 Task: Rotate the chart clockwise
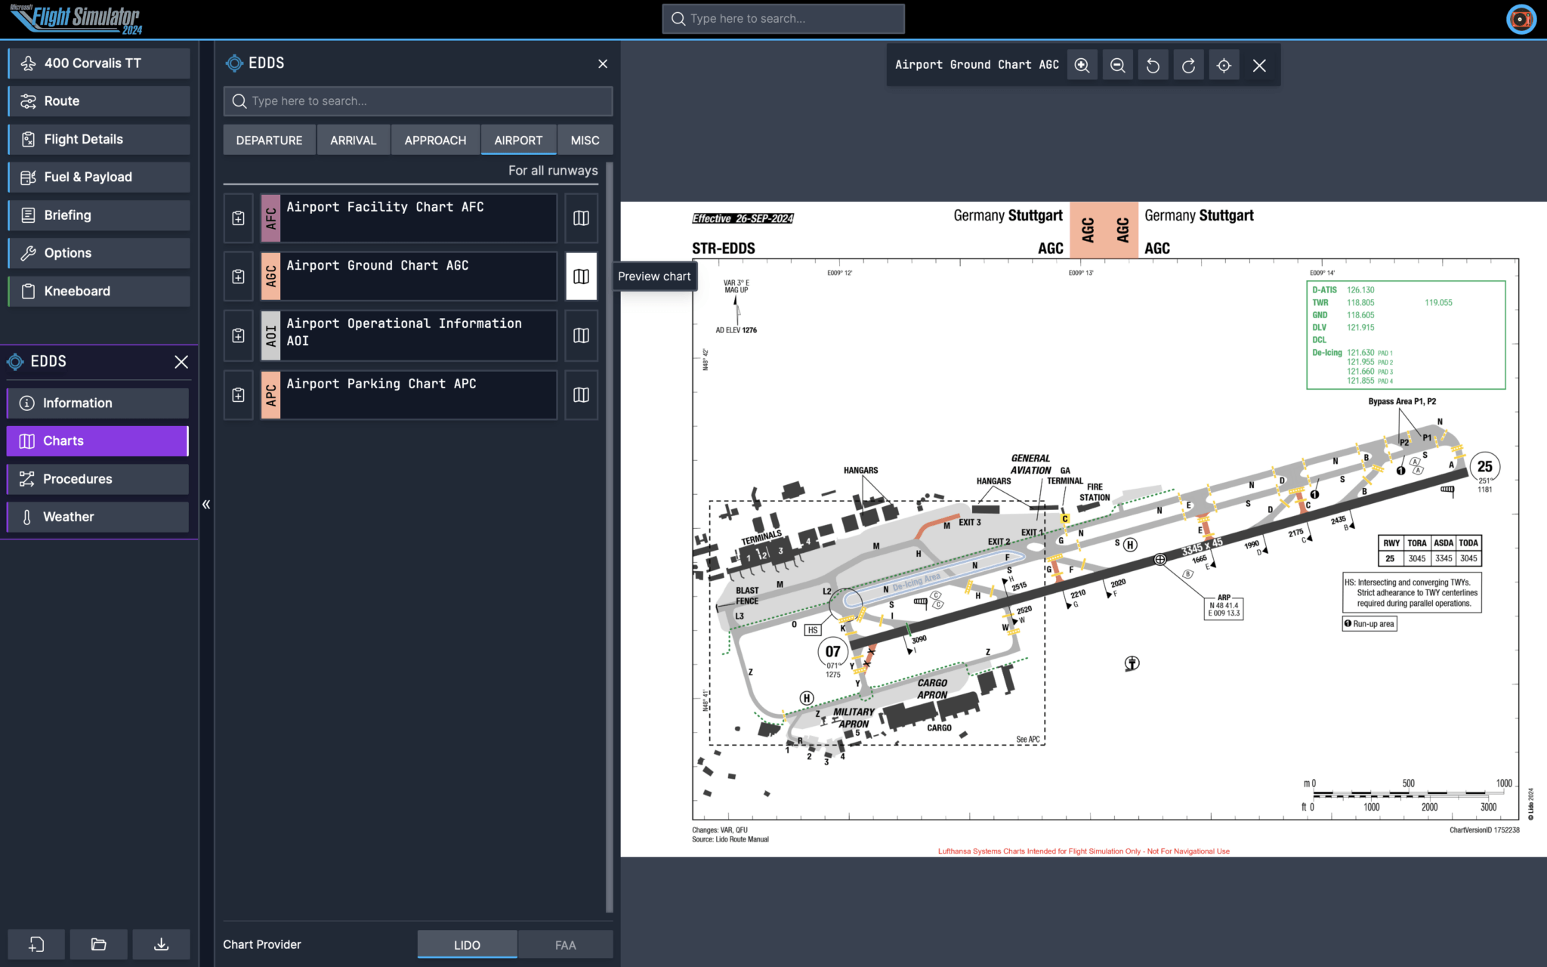pyautogui.click(x=1188, y=65)
